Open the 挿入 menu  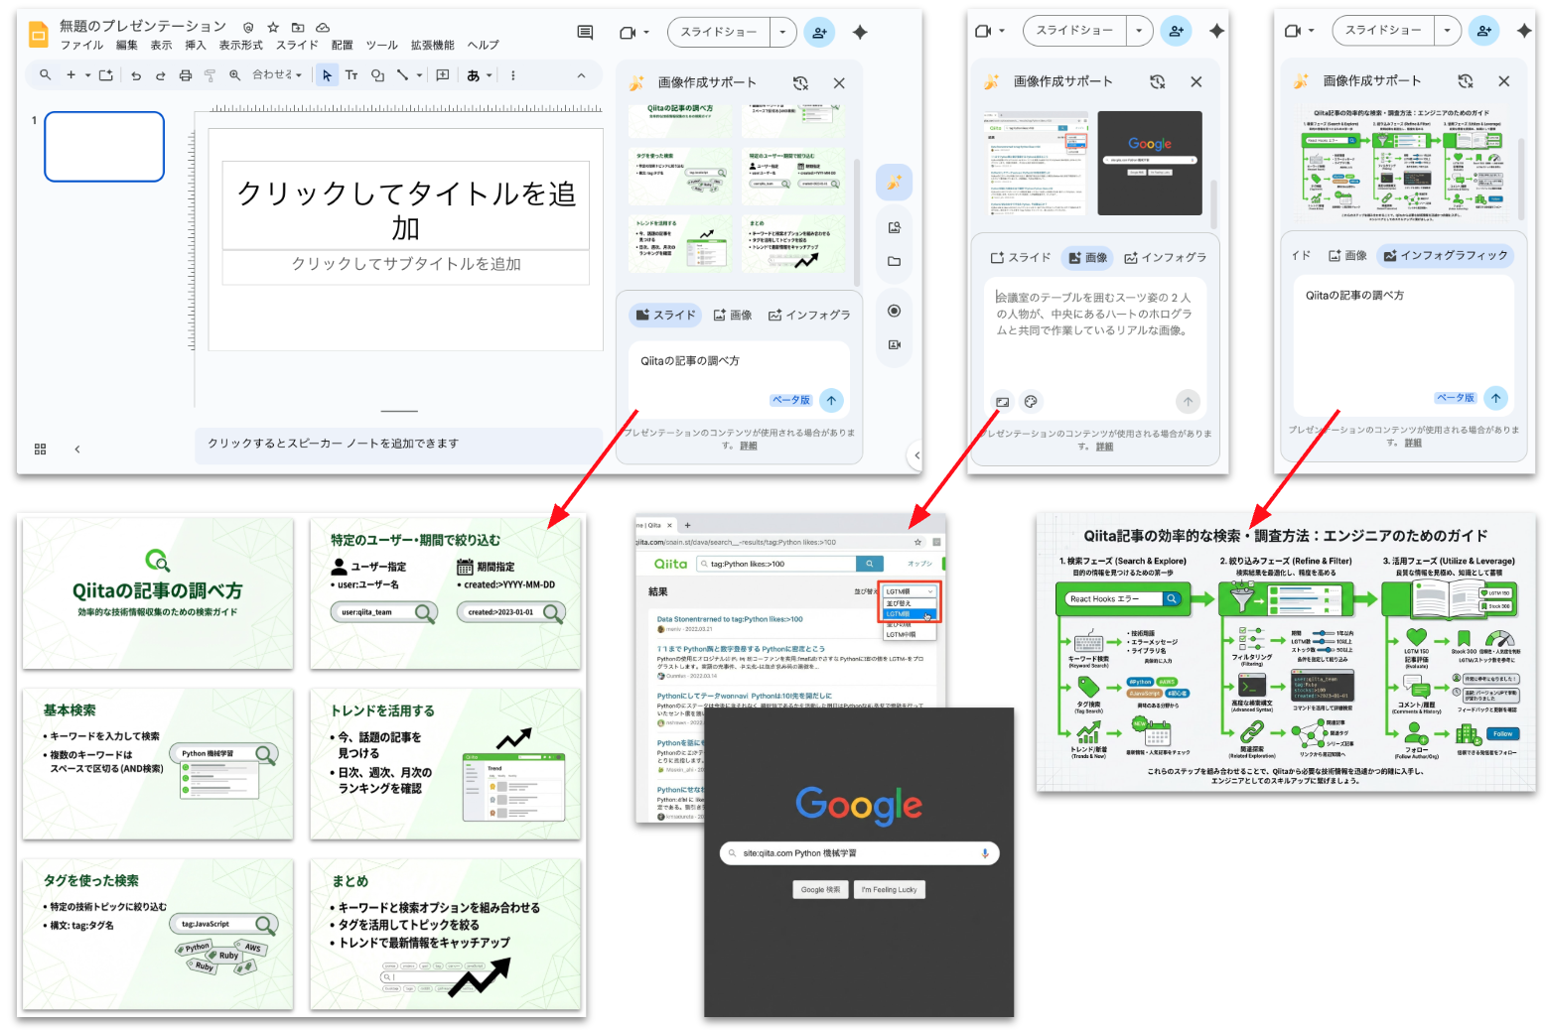click(x=196, y=45)
